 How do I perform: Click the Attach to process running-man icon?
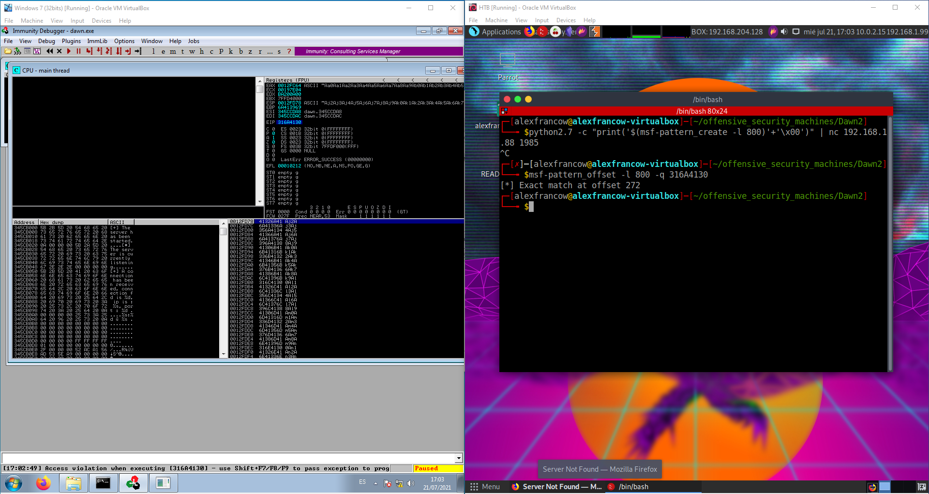click(17, 51)
